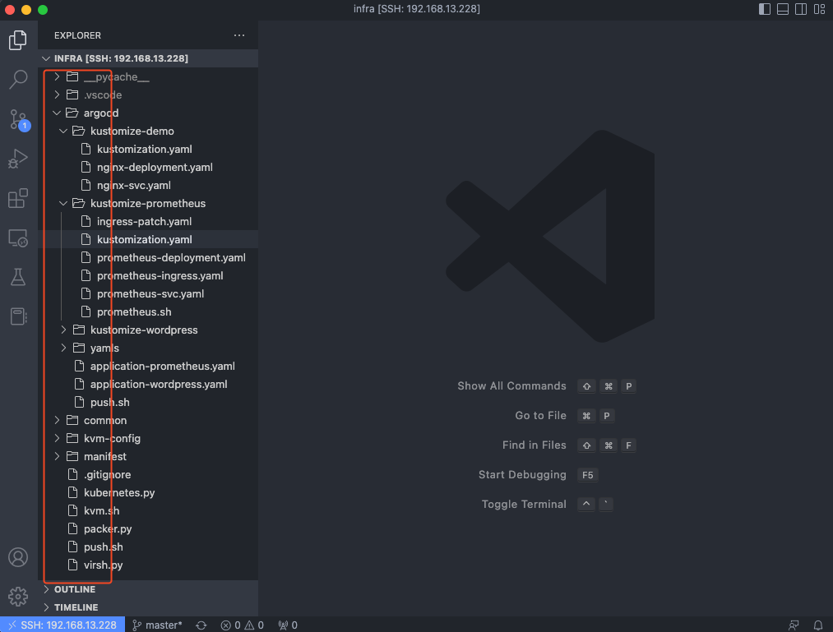Open the Testing flask view
The height and width of the screenshot is (632, 833).
click(x=18, y=277)
